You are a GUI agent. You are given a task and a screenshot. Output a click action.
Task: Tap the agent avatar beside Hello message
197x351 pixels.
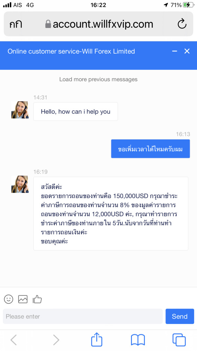click(x=20, y=110)
